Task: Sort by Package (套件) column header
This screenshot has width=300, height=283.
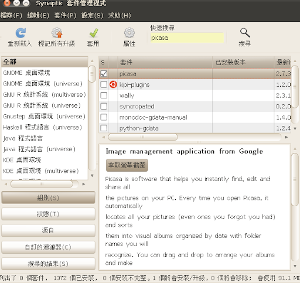Action: [165, 62]
